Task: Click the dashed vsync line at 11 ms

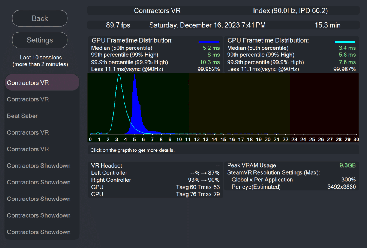Action: point(189,104)
